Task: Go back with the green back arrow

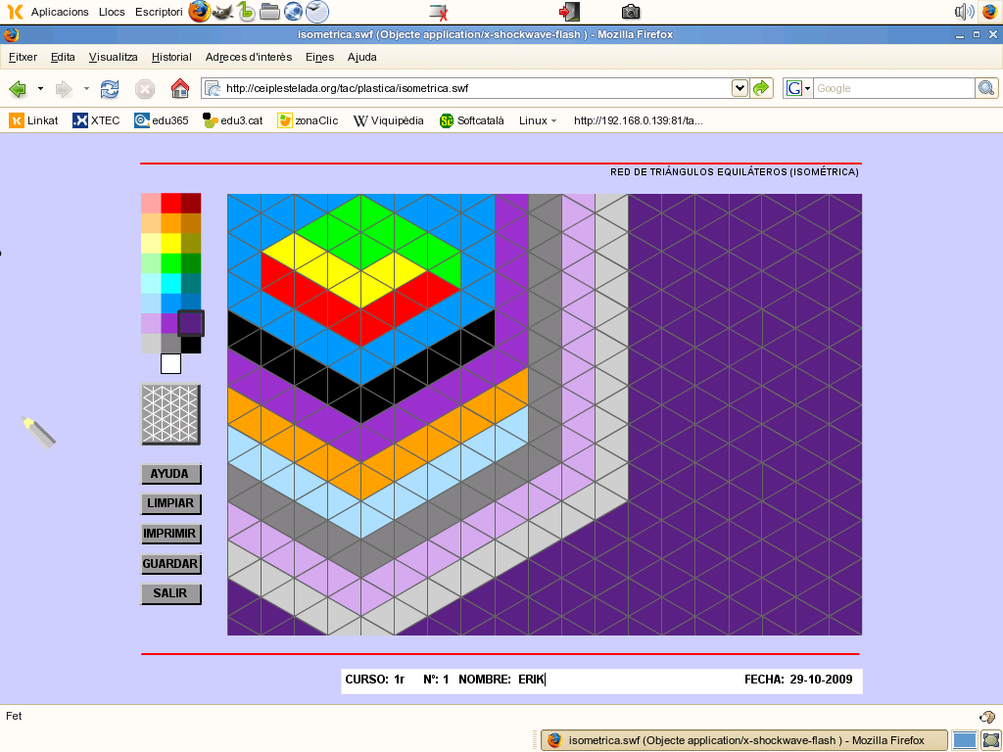Action: [18, 88]
